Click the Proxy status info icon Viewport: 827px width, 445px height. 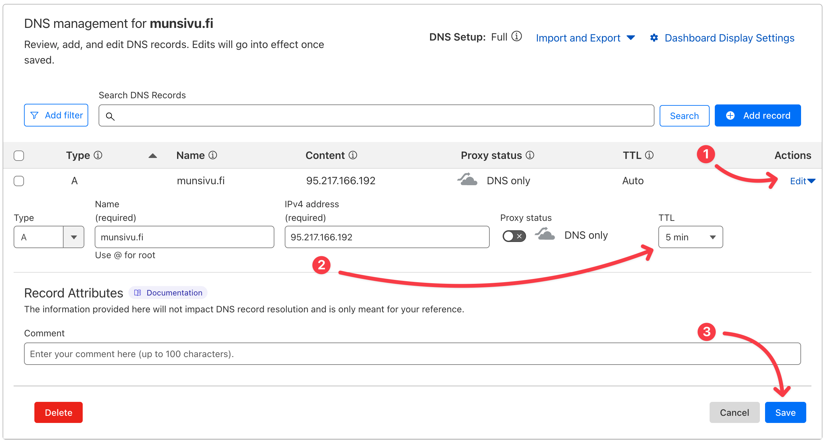coord(530,155)
